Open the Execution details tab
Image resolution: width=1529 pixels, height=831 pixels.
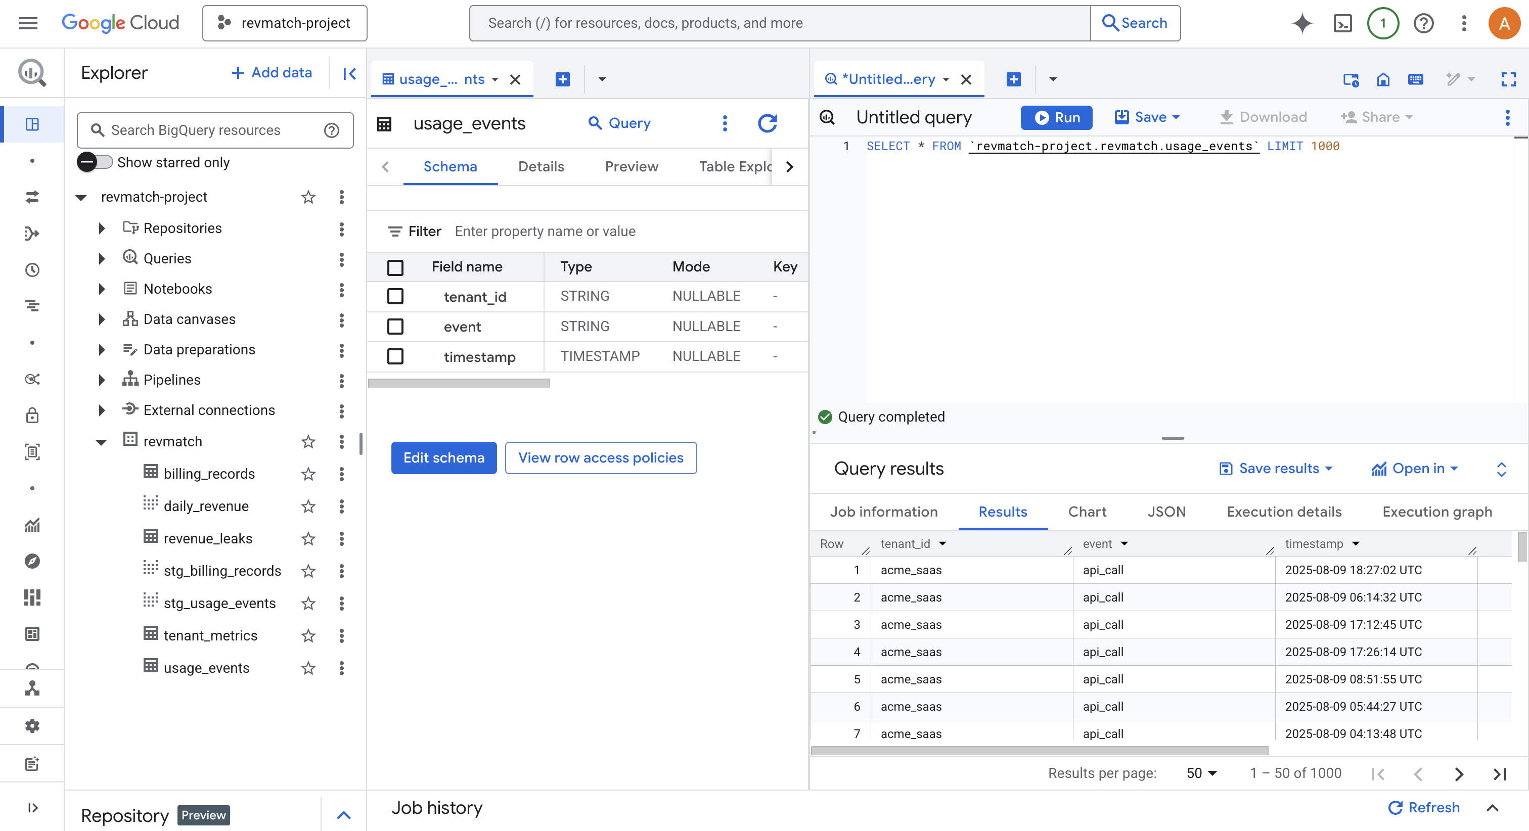[x=1284, y=512]
